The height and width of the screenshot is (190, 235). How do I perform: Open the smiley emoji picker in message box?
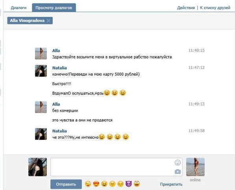click(x=178, y=163)
